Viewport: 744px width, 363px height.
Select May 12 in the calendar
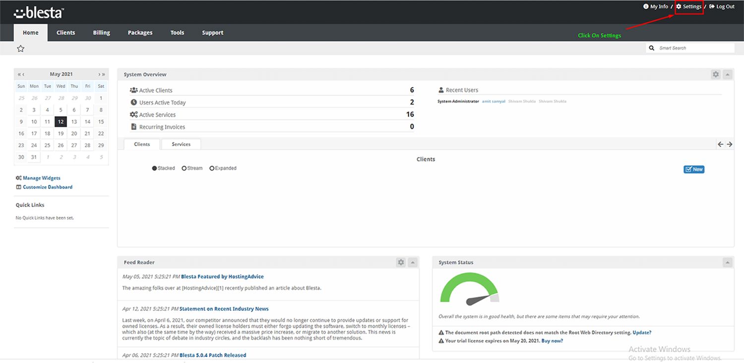(61, 121)
